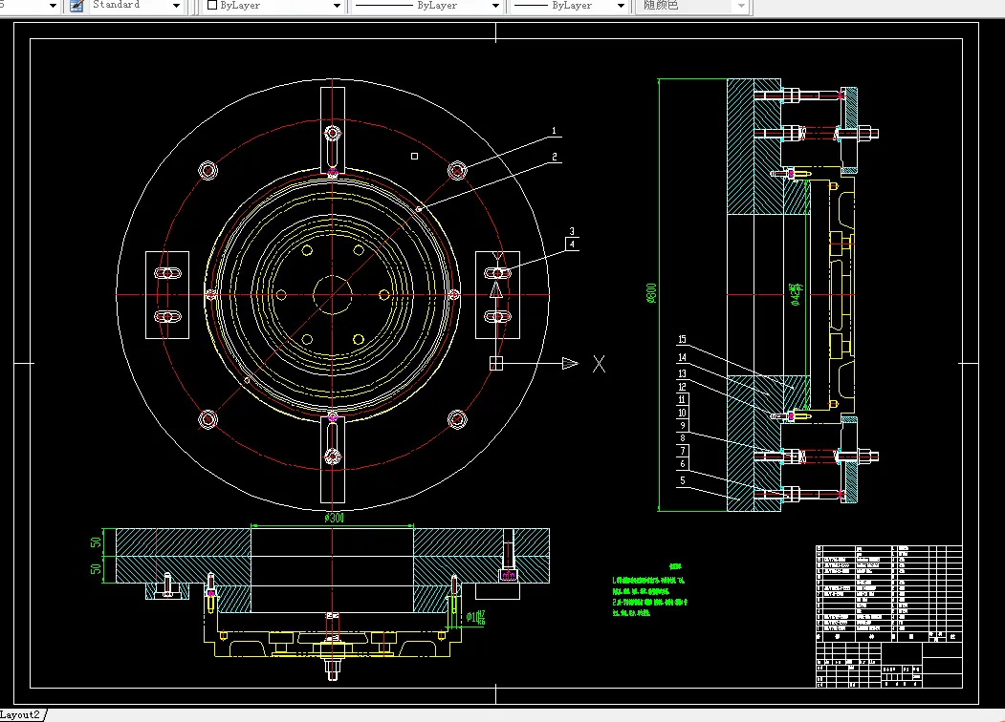Select part balloon number 5
This screenshot has height=722, width=1005.
coord(682,480)
